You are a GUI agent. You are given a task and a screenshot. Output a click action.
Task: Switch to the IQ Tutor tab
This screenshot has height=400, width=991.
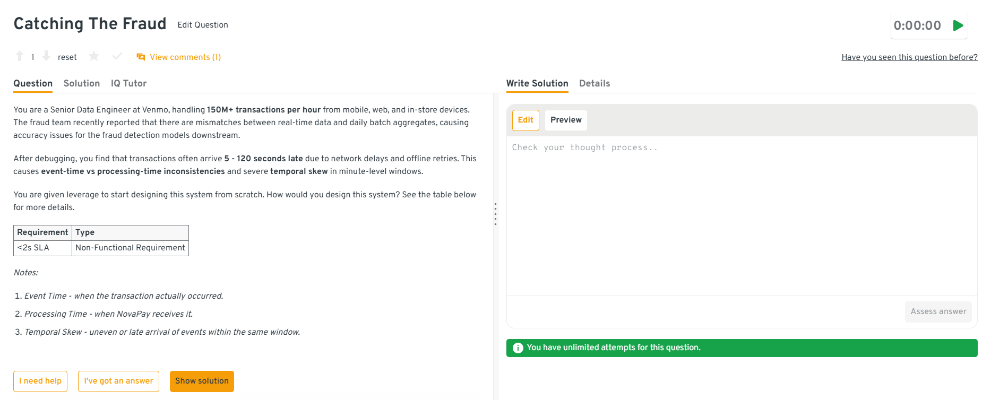tap(128, 83)
